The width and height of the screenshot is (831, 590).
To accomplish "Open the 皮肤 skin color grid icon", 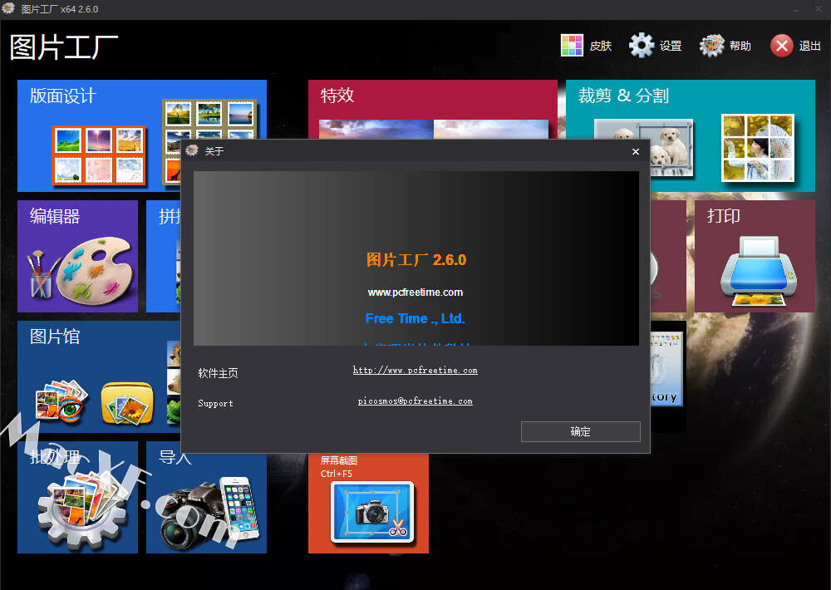I will coord(572,46).
